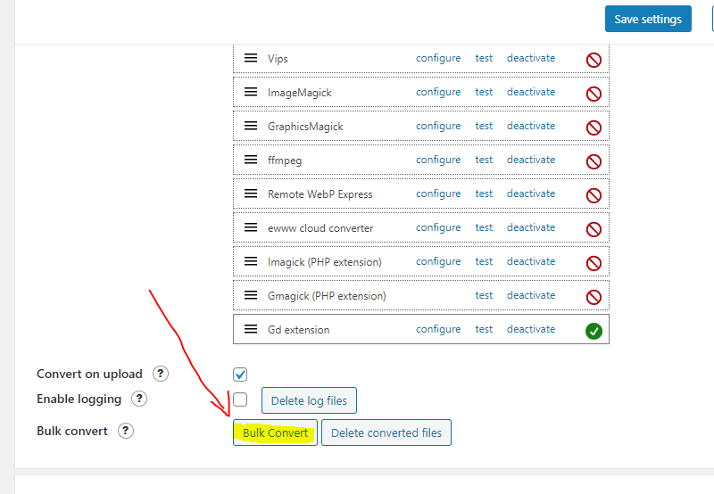Click the highlighted Bulk Convert button
The image size is (714, 494).
click(275, 432)
